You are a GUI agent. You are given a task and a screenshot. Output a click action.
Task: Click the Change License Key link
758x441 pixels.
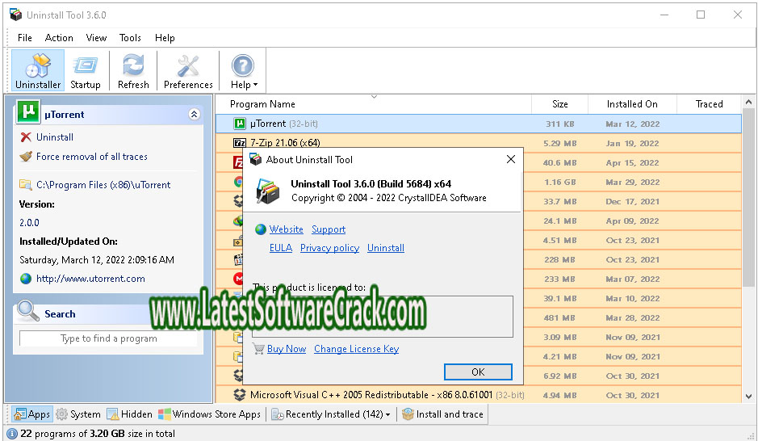click(x=356, y=349)
